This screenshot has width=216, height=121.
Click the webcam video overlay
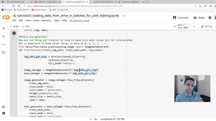tap(192, 88)
